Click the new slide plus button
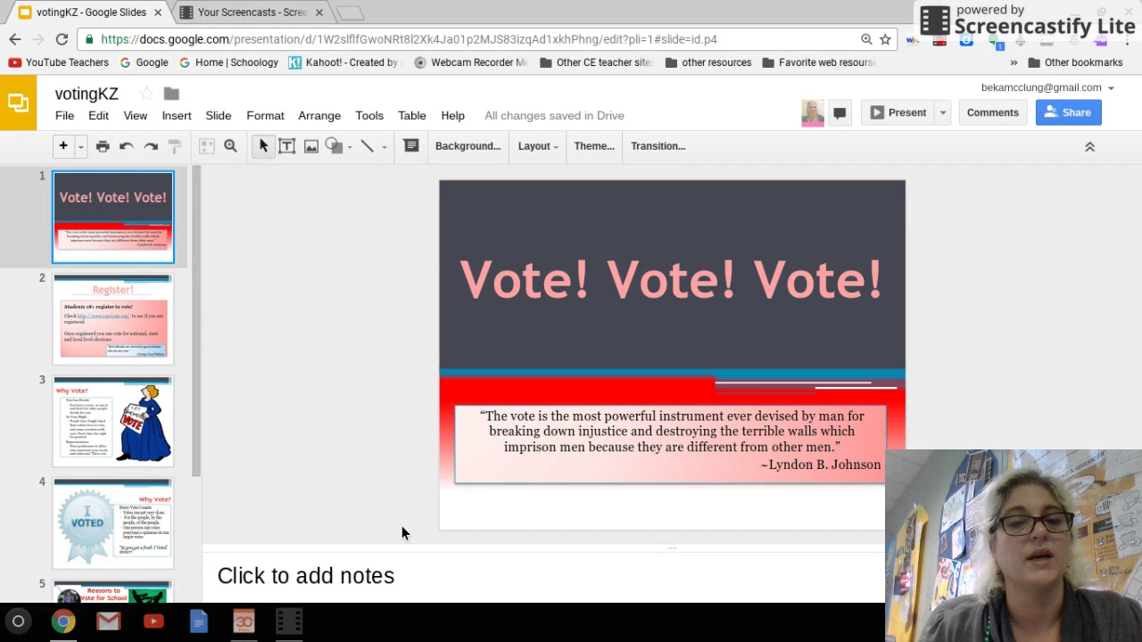This screenshot has width=1142, height=642. tap(63, 146)
